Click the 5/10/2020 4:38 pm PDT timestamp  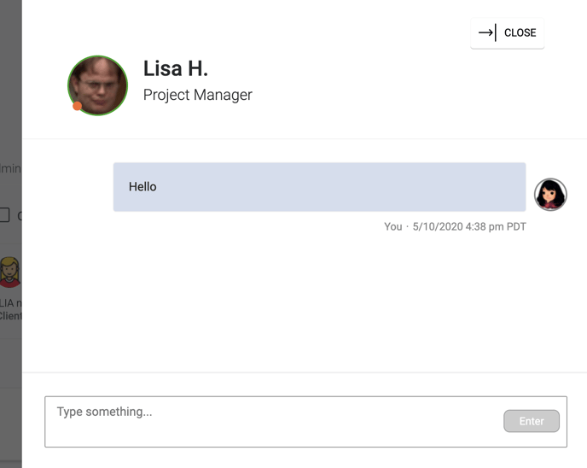[469, 226]
